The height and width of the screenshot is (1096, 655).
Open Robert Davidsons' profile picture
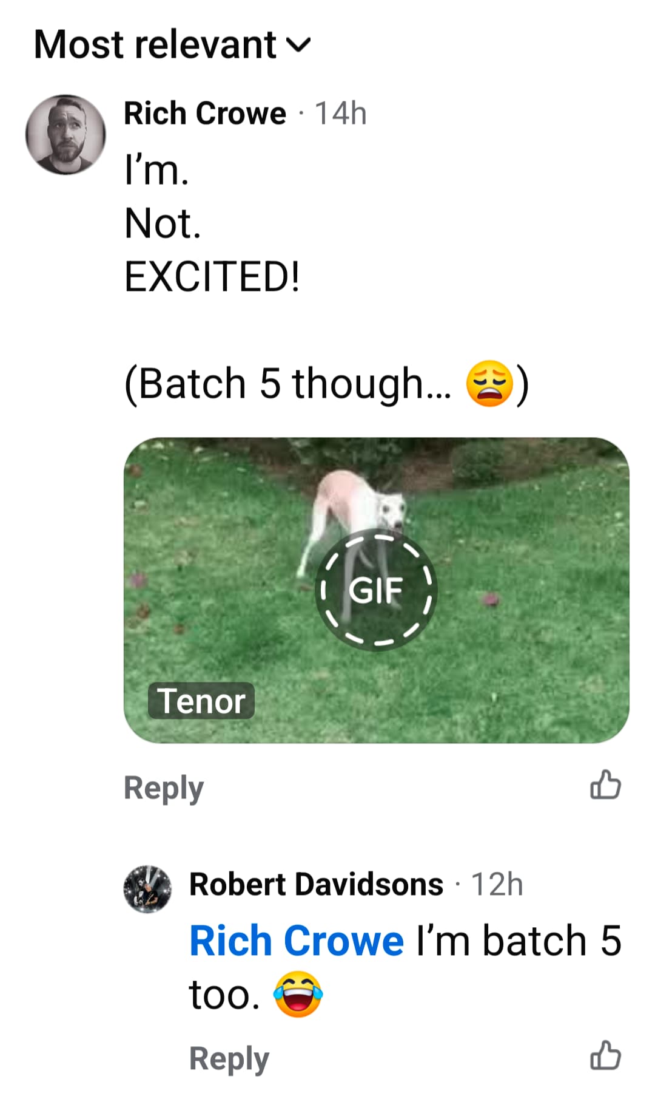(x=147, y=889)
